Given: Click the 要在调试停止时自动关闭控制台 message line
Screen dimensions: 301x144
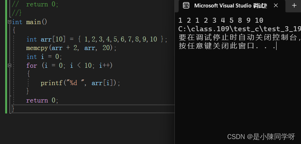Looking at the screenshot, I should pos(240,38).
